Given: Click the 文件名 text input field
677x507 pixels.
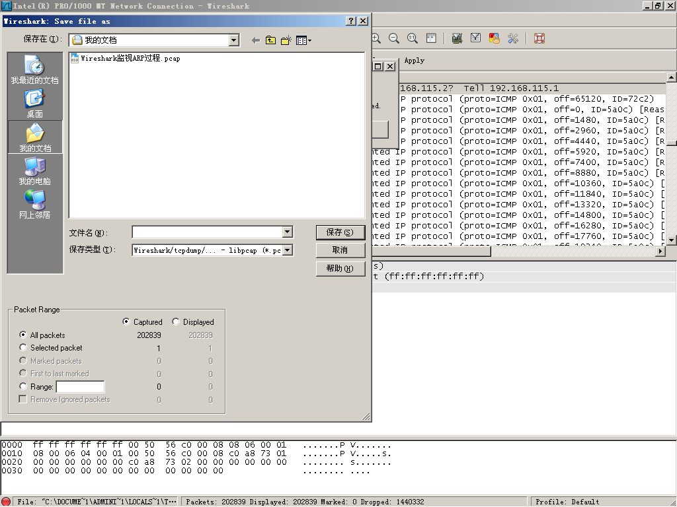Looking at the screenshot, I should pos(207,232).
